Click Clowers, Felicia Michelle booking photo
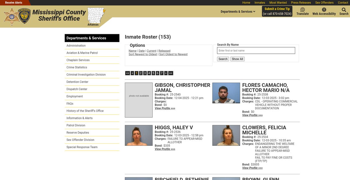The image size is (350, 180). coord(226,135)
